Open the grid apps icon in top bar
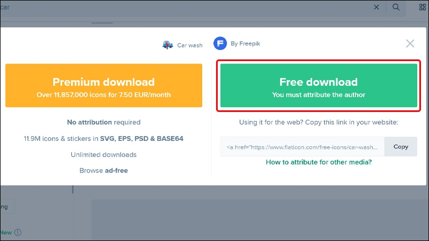The height and width of the screenshot is (241, 429). coord(423,7)
